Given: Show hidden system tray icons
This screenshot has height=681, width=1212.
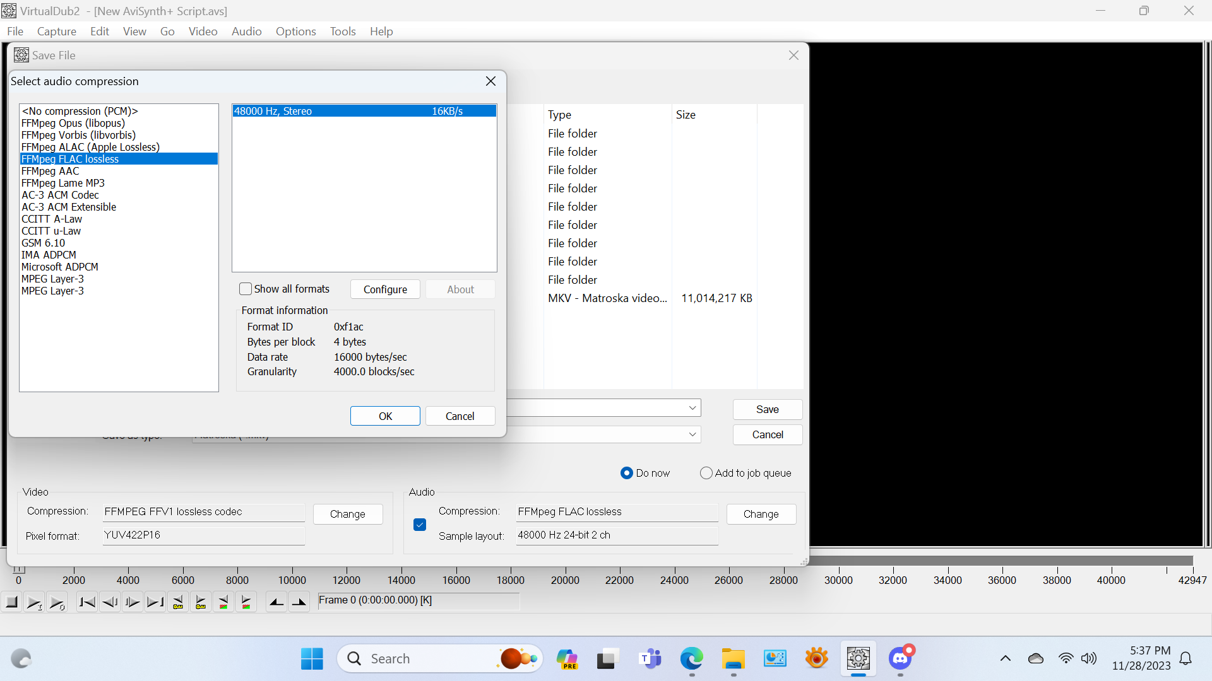Looking at the screenshot, I should 1006,659.
